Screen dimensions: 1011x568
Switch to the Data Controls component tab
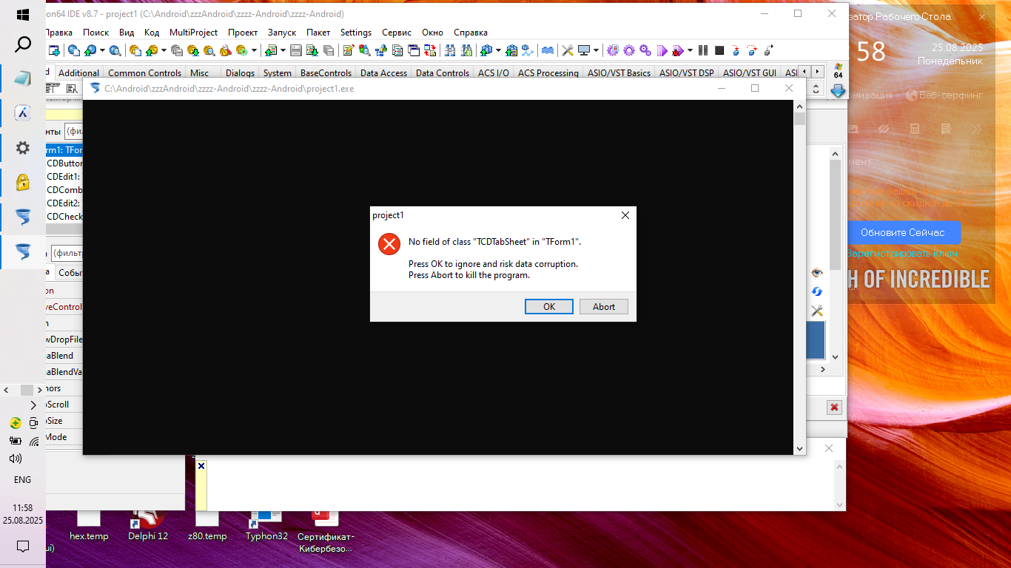442,73
